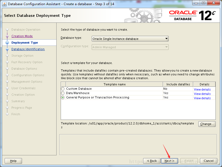Proceed with the Next > button
This screenshot has width=222, height=167.
(169, 161)
